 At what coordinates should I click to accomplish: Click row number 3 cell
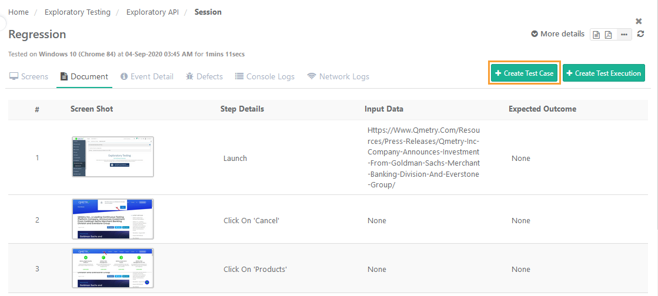click(x=37, y=269)
